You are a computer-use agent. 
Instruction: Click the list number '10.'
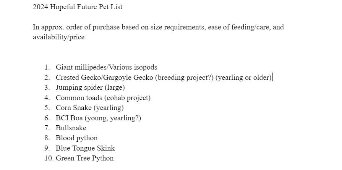pyautogui.click(x=49, y=158)
